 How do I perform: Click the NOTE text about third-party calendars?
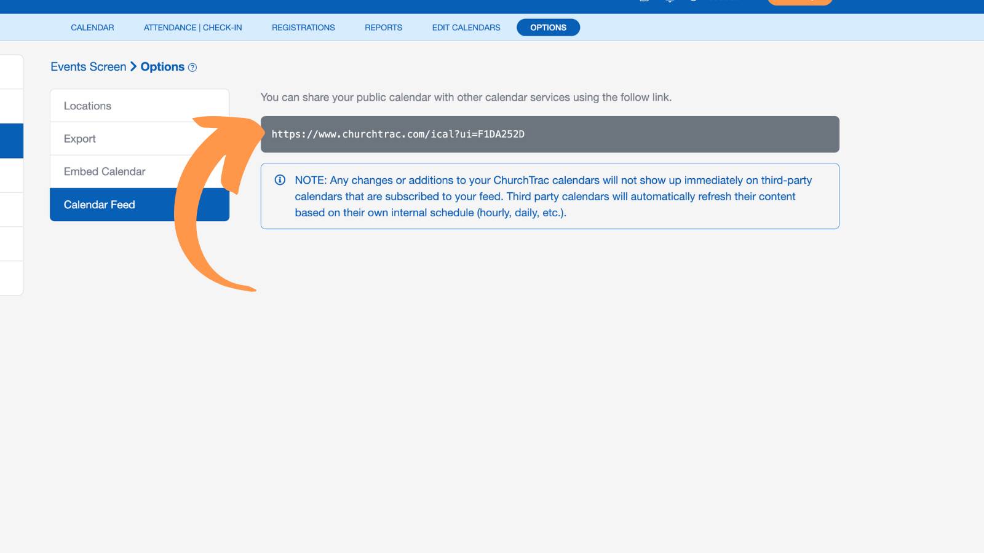553,197
